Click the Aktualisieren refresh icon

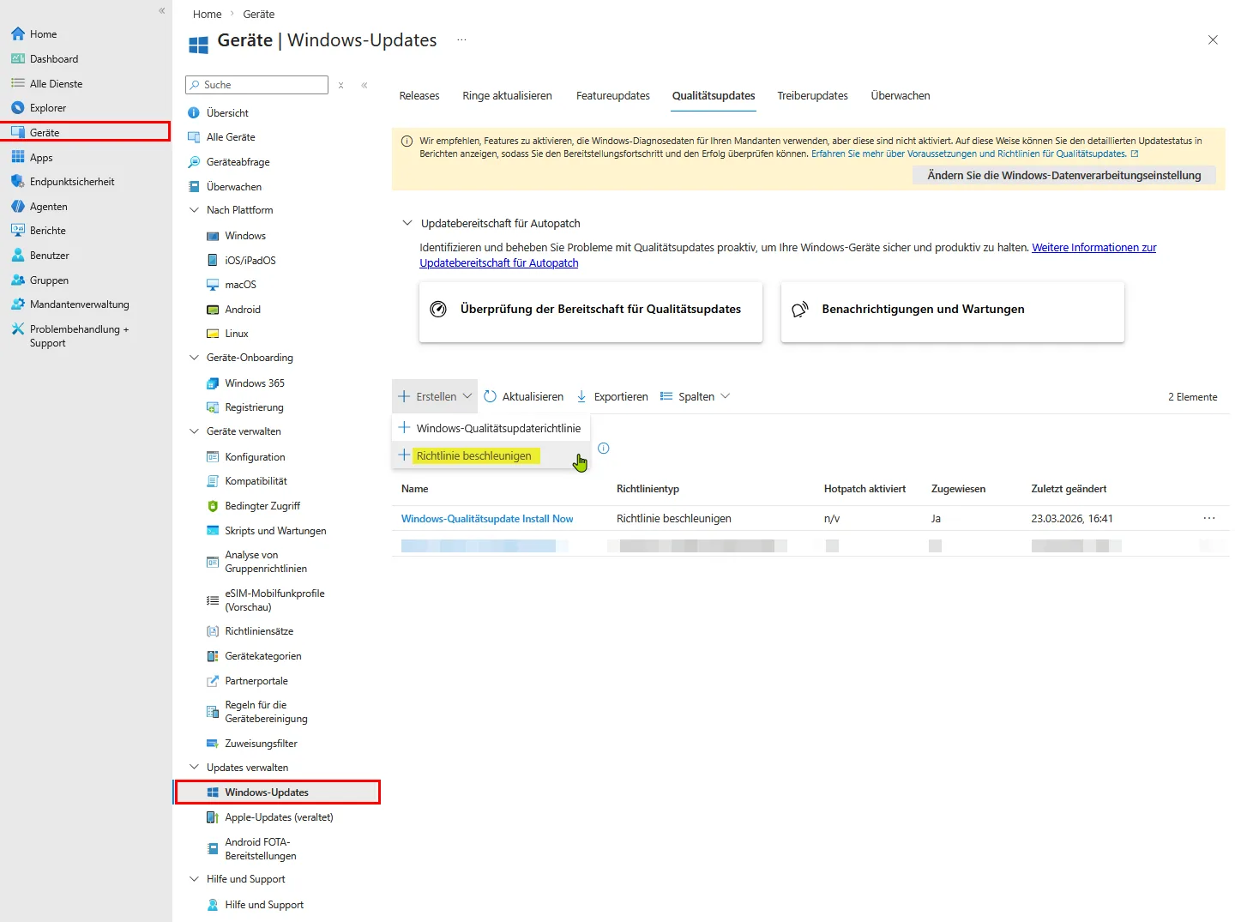pos(491,396)
